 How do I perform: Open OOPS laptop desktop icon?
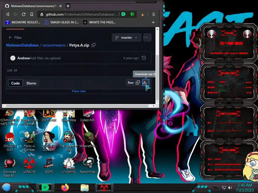coord(49,166)
